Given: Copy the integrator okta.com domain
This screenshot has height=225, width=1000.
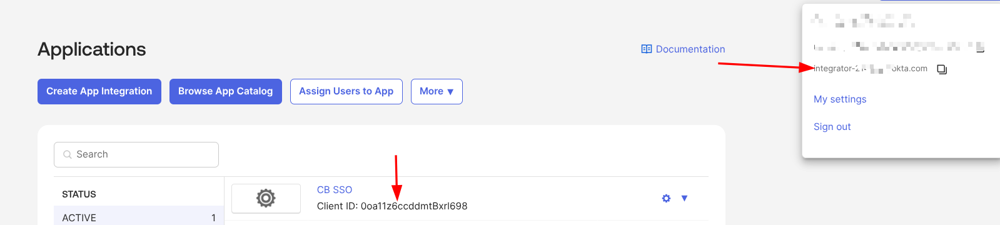Looking at the screenshot, I should 942,69.
